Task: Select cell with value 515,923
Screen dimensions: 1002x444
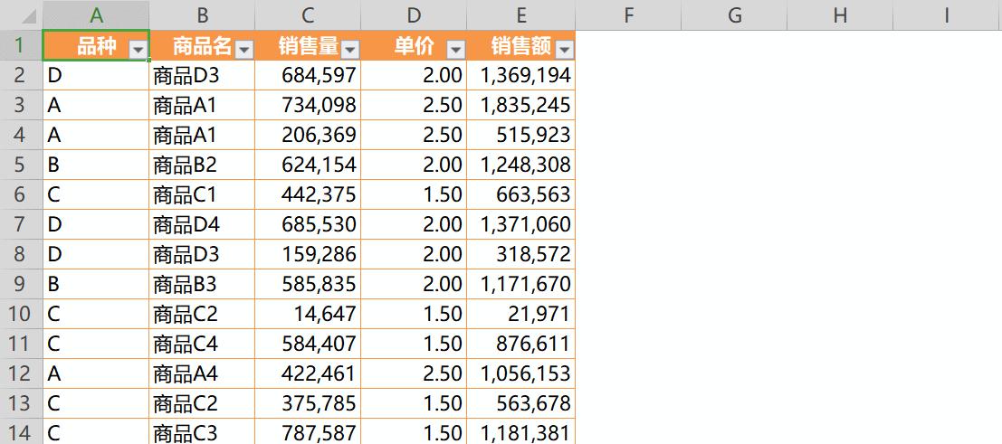Action: click(x=520, y=136)
